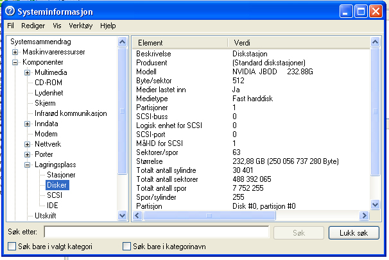Select the Beskrivelse row
The width and height of the screenshot is (389, 260).
(251, 54)
